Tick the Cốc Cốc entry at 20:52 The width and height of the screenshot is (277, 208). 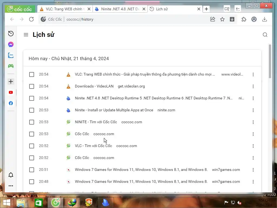32,158
